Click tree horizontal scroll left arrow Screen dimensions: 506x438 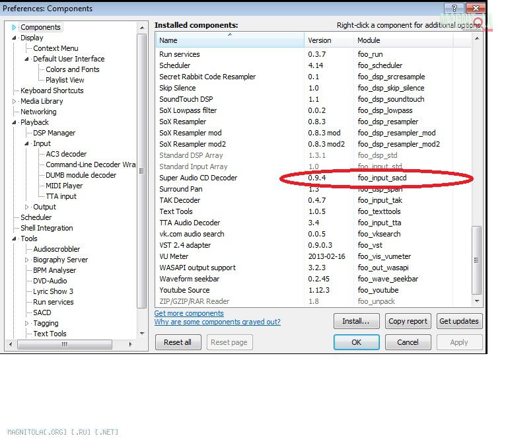(x=11, y=345)
